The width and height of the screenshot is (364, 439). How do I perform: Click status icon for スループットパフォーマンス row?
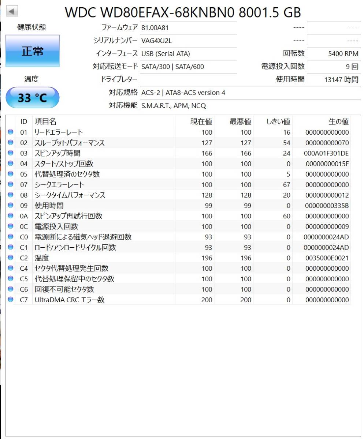(x=10, y=142)
